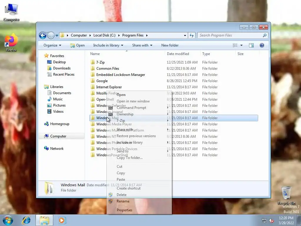Choose Paste in the context menu
The image size is (301, 226).
click(x=121, y=180)
